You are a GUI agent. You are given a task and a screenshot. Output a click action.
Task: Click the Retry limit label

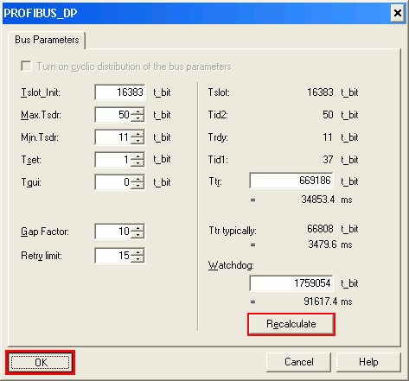point(42,256)
